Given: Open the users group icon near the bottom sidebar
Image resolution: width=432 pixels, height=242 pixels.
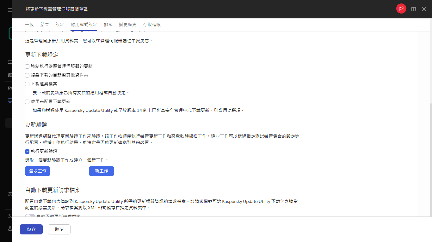Looking at the screenshot, I should coord(9,194).
